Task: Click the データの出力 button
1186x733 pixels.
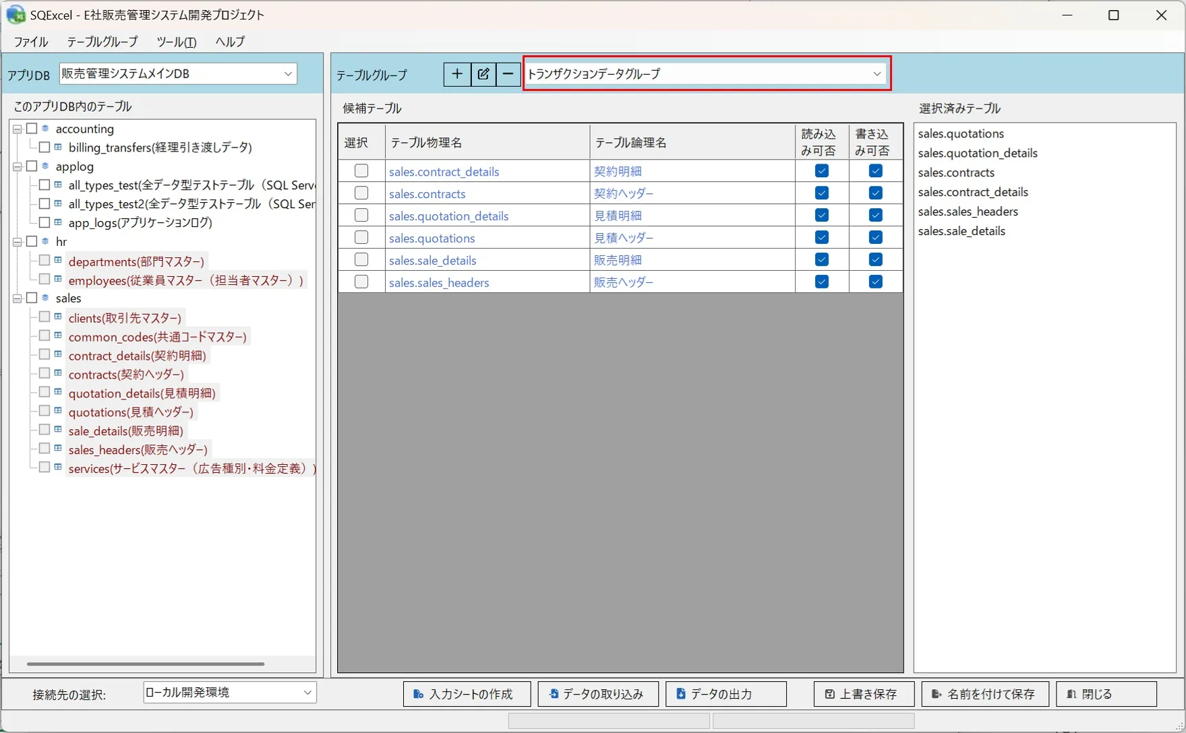Action: point(725,694)
